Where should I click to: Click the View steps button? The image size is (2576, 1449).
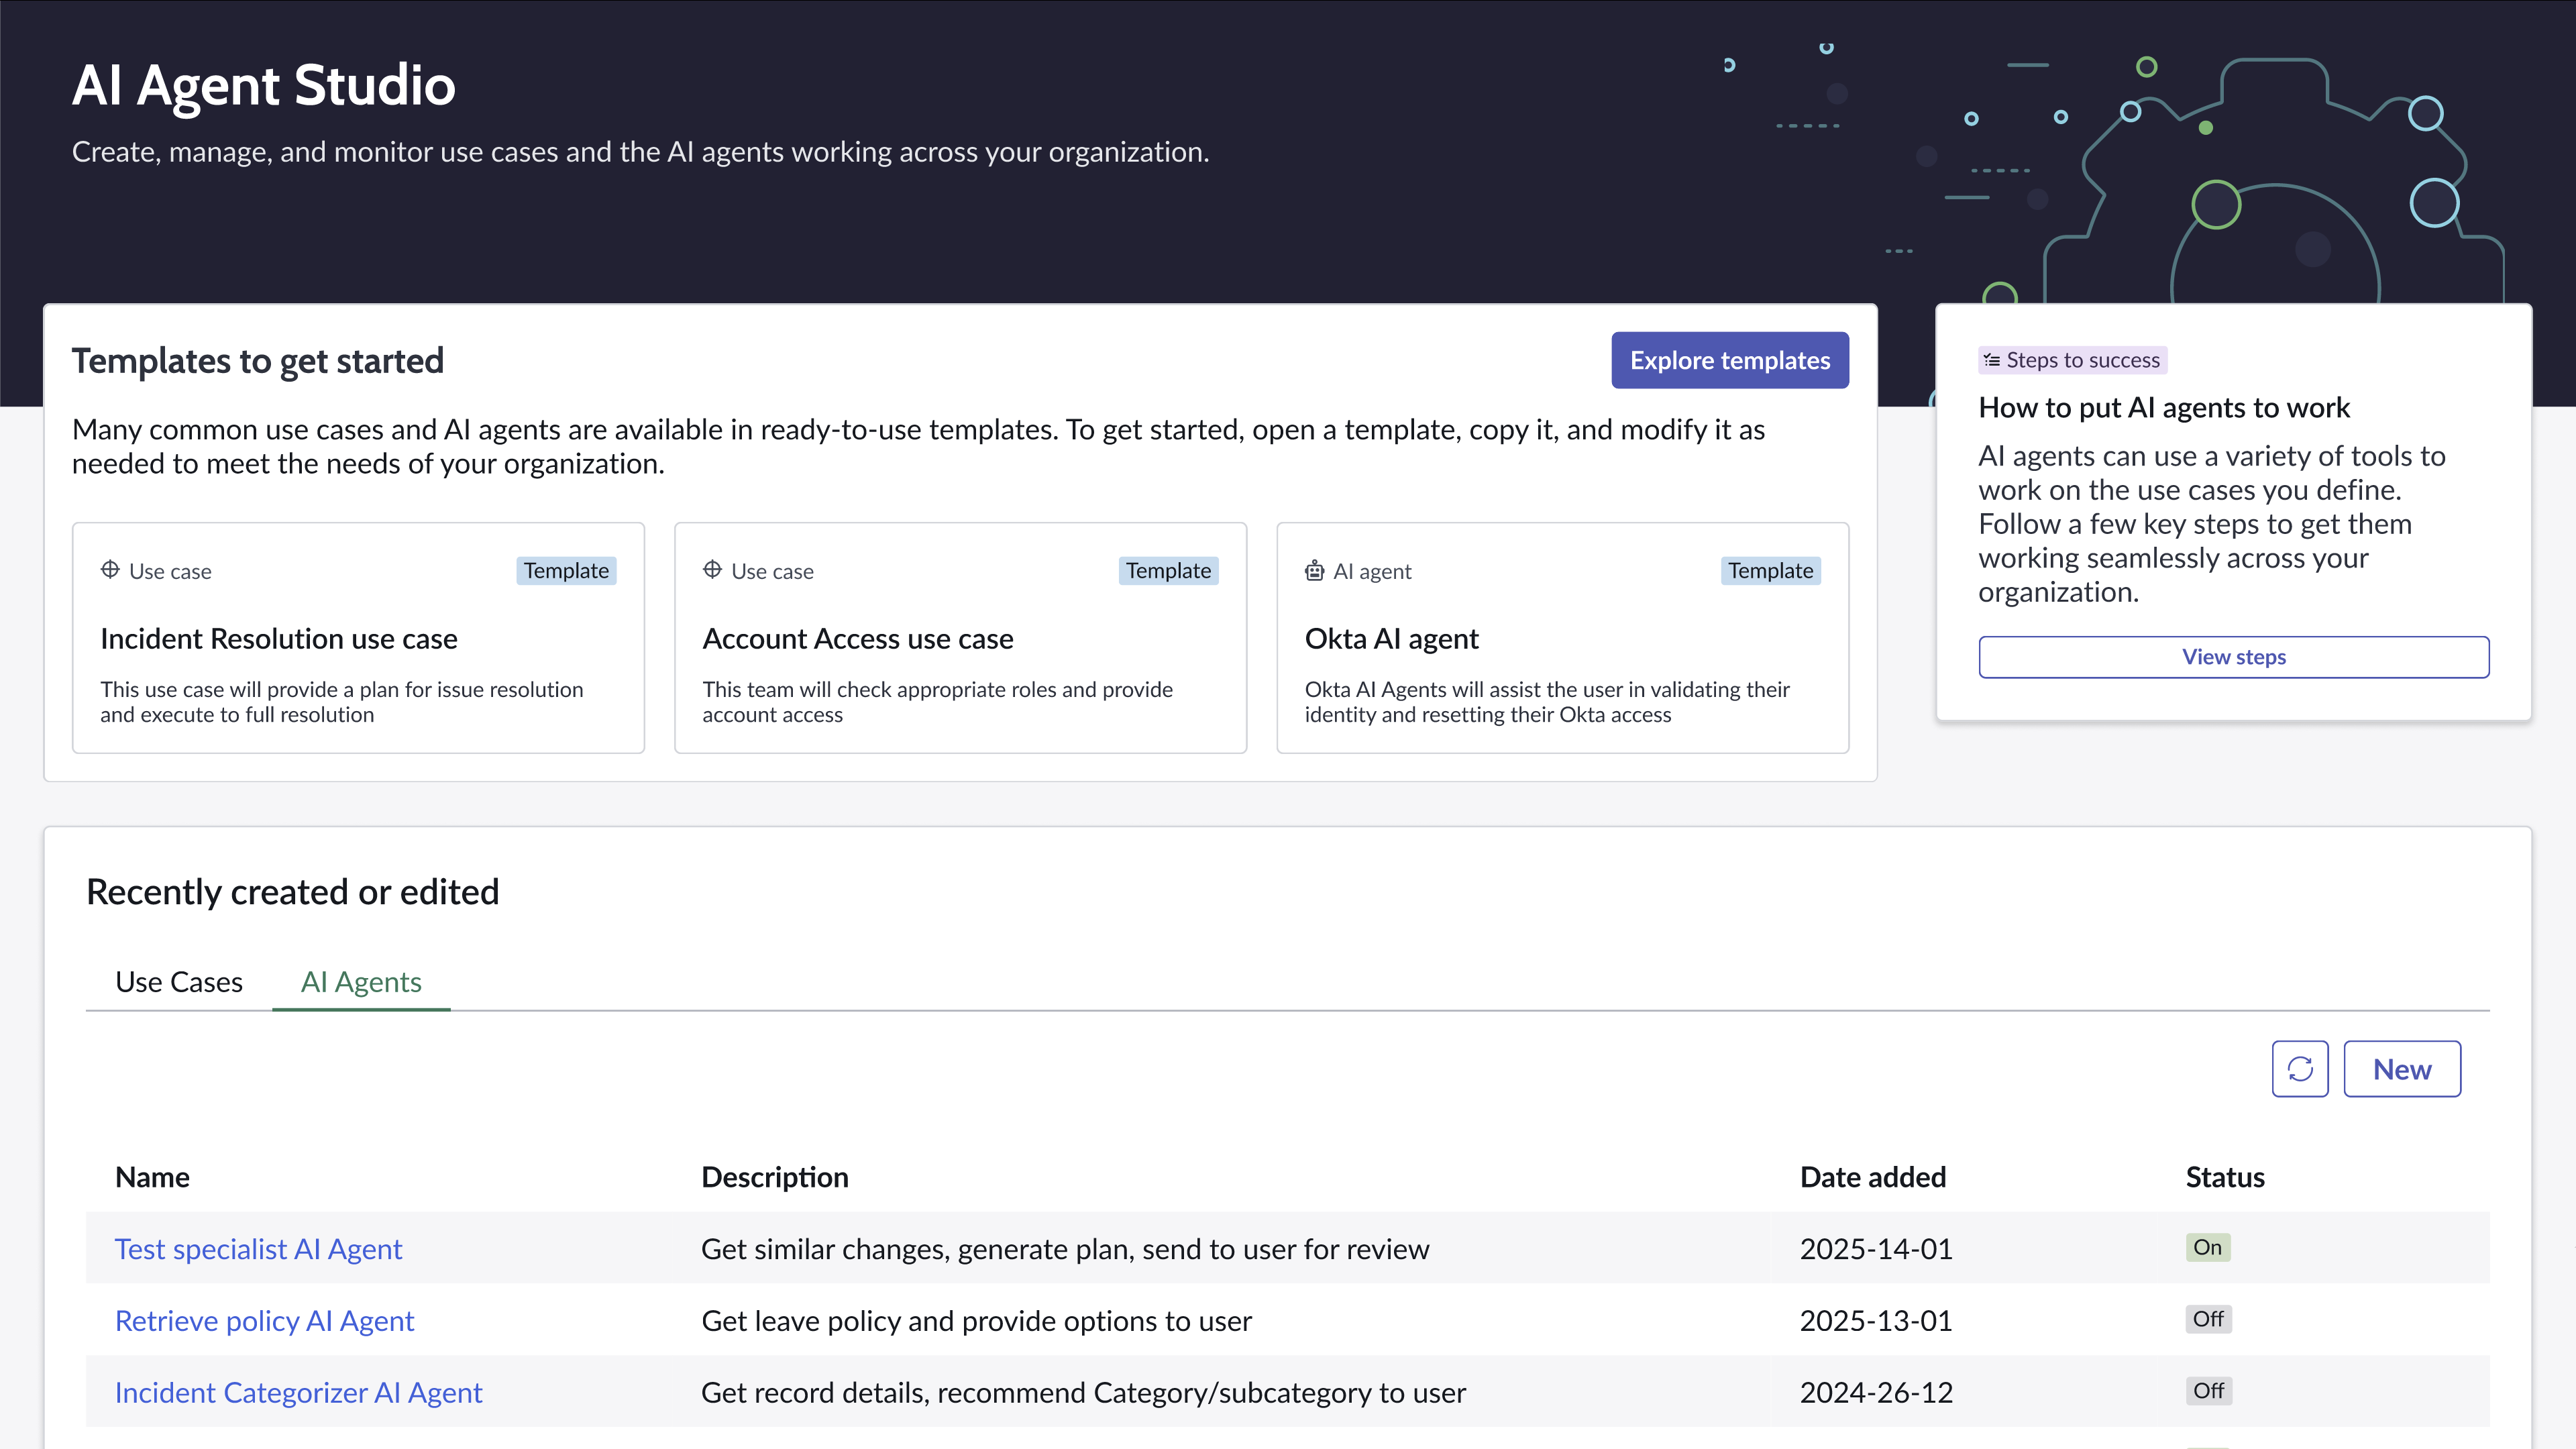pyautogui.click(x=2233, y=657)
